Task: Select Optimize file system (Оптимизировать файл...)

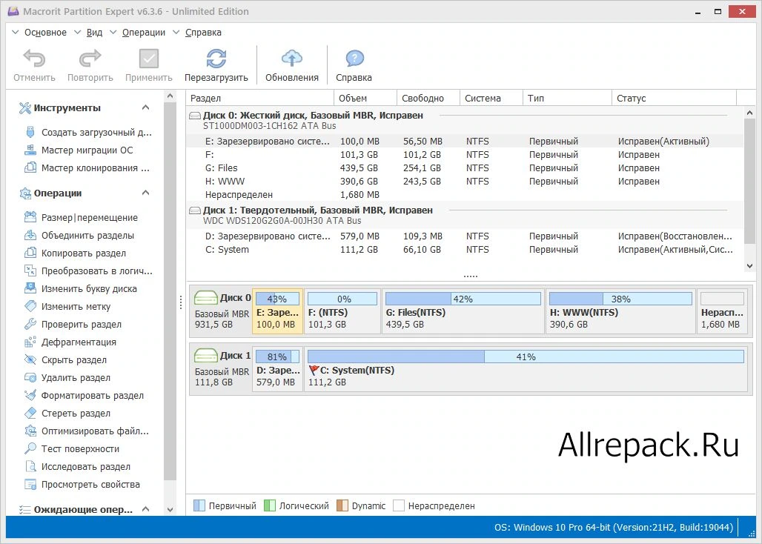Action: coord(87,431)
